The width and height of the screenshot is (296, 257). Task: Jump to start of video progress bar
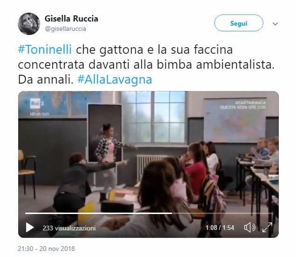(x=26, y=214)
